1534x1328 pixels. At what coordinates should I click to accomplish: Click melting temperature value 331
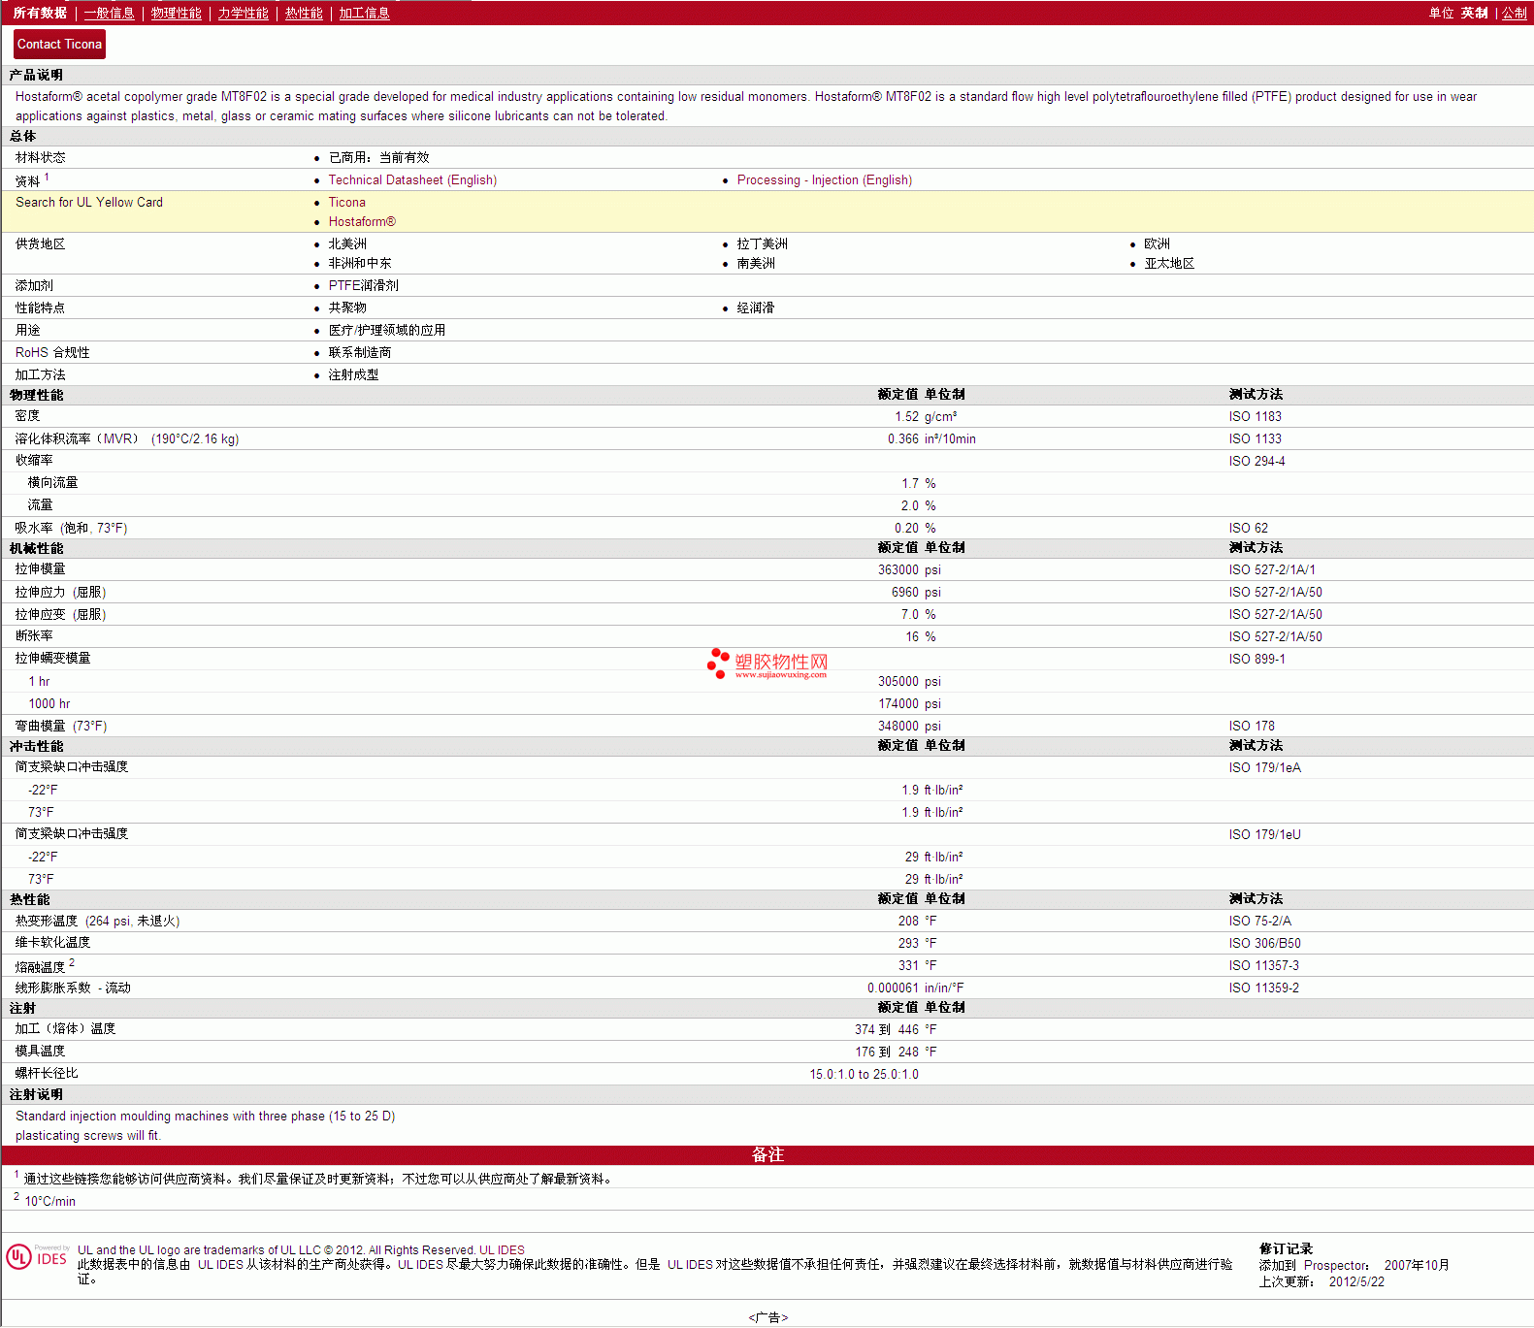click(908, 965)
